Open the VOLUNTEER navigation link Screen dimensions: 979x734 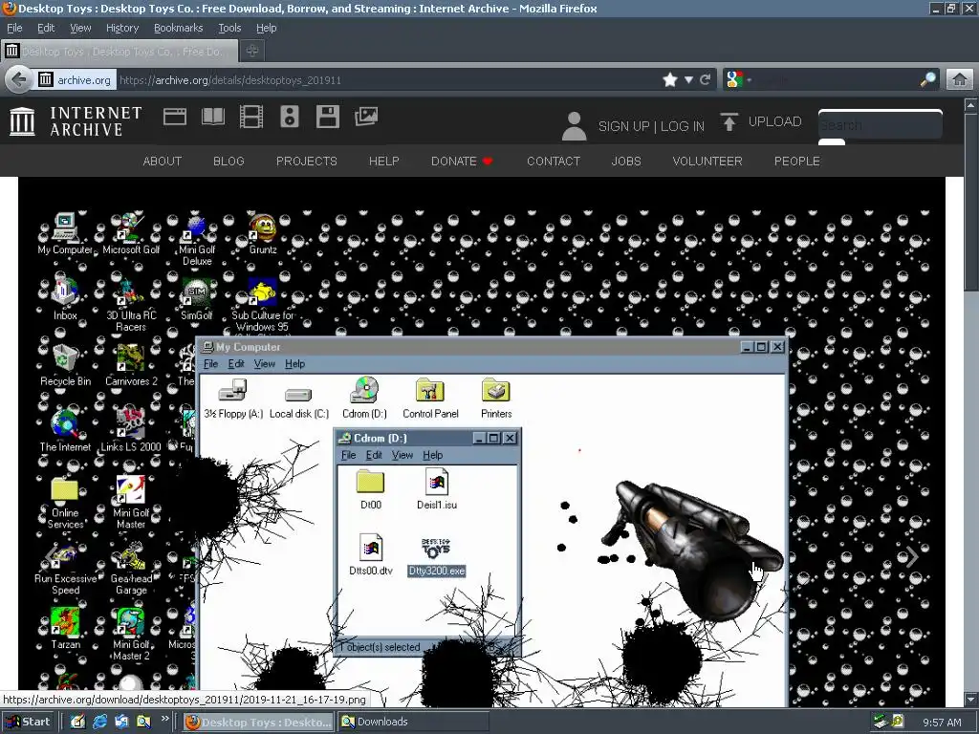click(707, 161)
